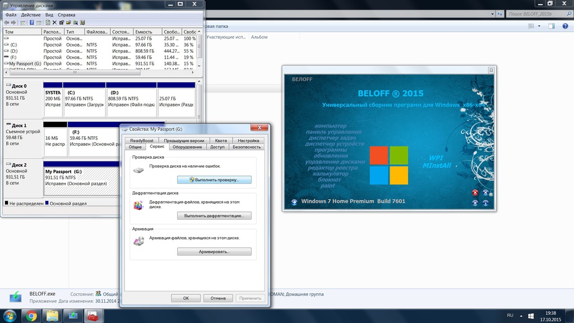Switch to Предыдущие версии tab
This screenshot has width=574, height=323.
[184, 140]
